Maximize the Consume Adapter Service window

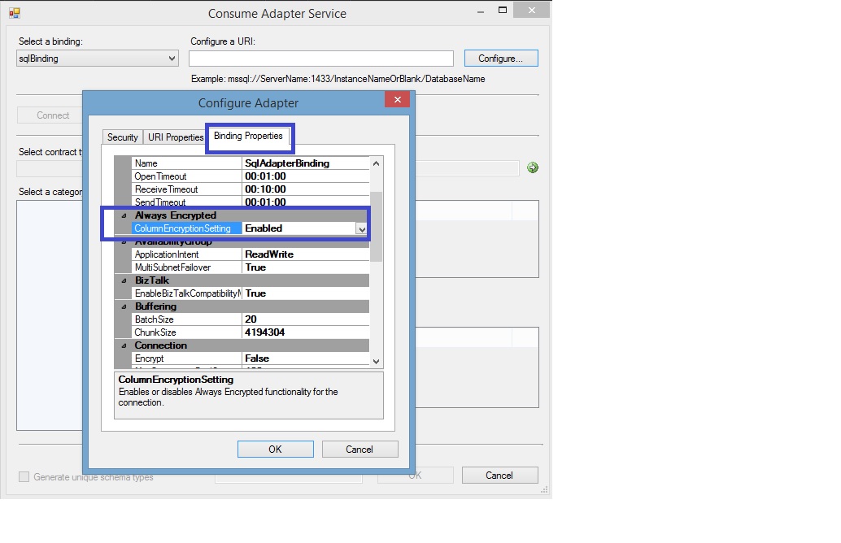(503, 11)
